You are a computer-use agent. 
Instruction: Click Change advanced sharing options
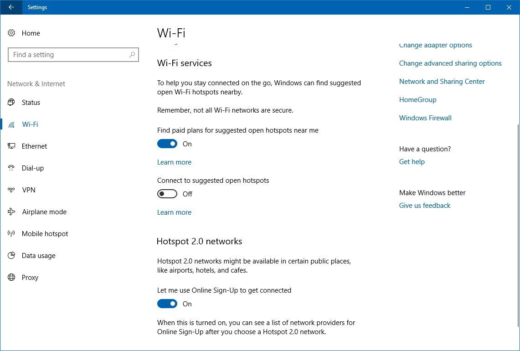click(x=450, y=63)
